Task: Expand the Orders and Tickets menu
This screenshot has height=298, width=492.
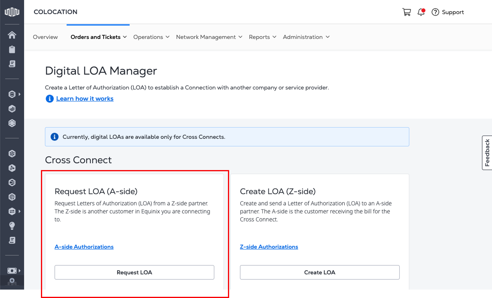Action: 98,37
